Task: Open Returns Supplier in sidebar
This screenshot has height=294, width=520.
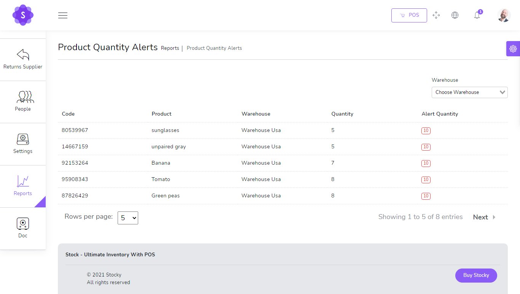Action: click(x=23, y=59)
